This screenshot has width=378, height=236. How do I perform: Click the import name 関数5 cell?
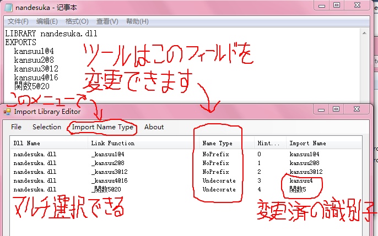298,190
